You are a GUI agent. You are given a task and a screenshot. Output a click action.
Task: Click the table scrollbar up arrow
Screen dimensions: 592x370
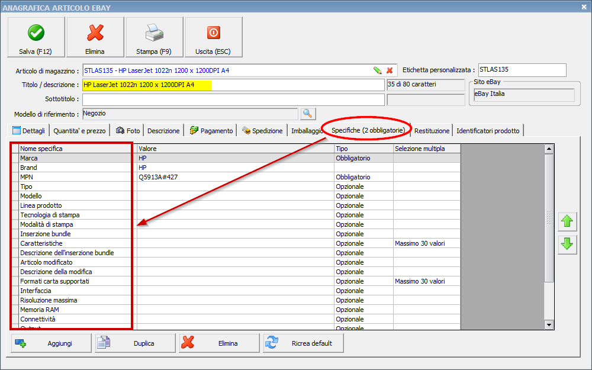tap(549, 149)
